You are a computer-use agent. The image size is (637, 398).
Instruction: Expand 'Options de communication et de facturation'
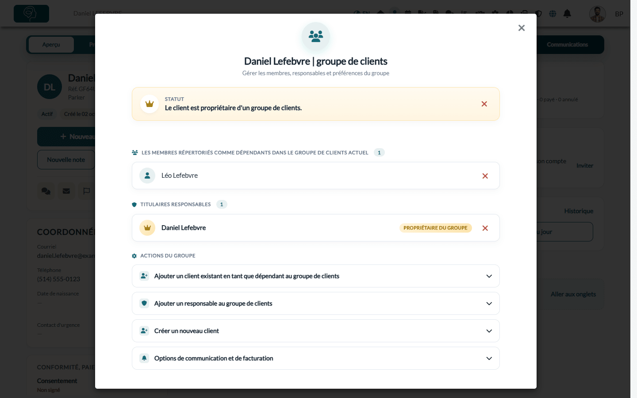[x=316, y=358]
